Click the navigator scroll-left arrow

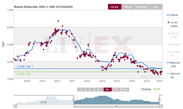tap(15, 106)
